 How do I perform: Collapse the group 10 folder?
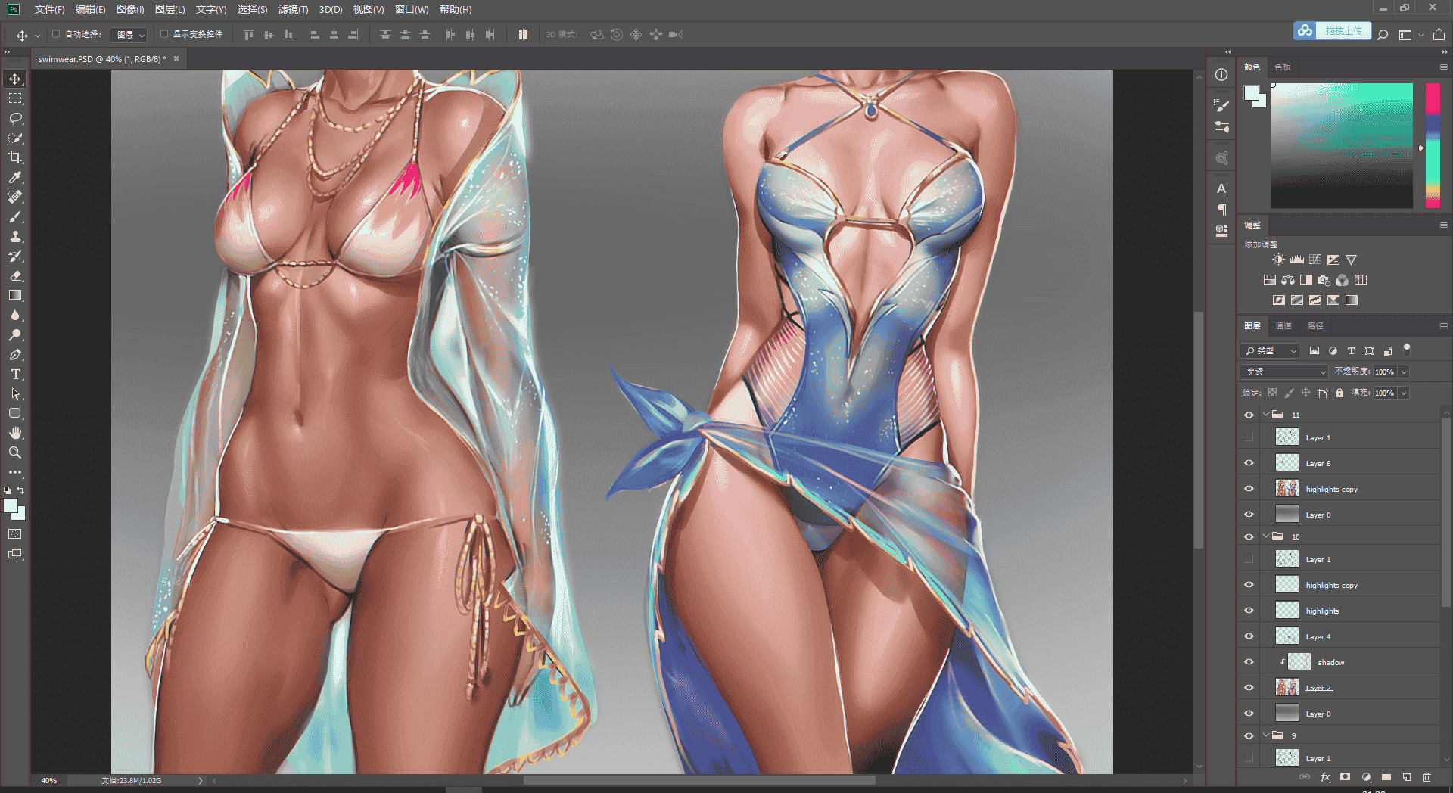coord(1266,536)
